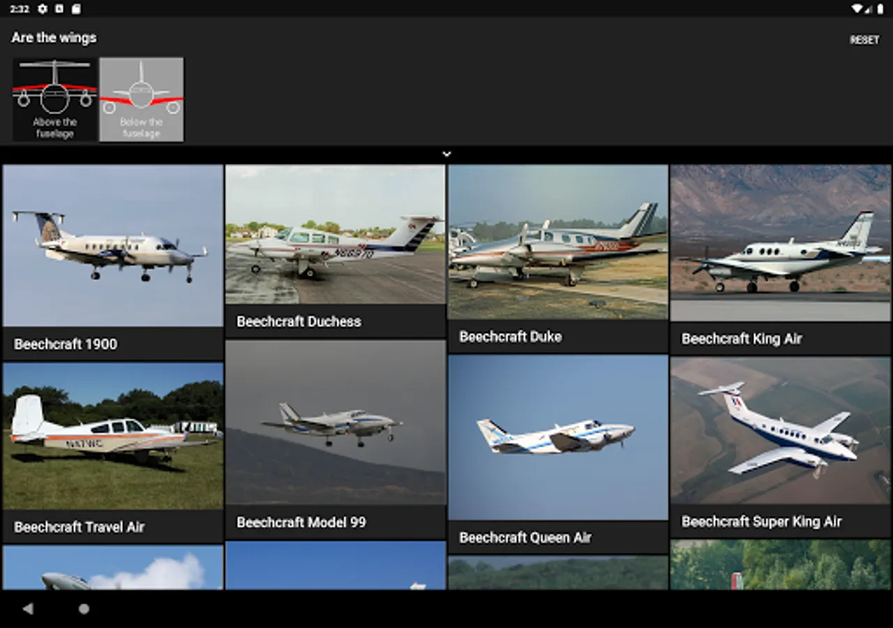Tap the Android back navigation button
The width and height of the screenshot is (893, 628).
[28, 609]
